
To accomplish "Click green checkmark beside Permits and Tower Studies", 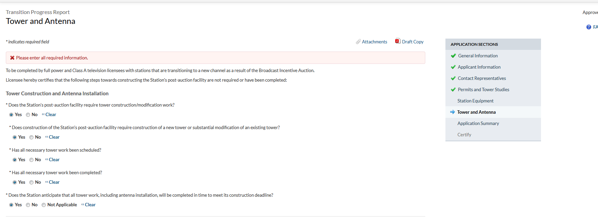I will (453, 89).
